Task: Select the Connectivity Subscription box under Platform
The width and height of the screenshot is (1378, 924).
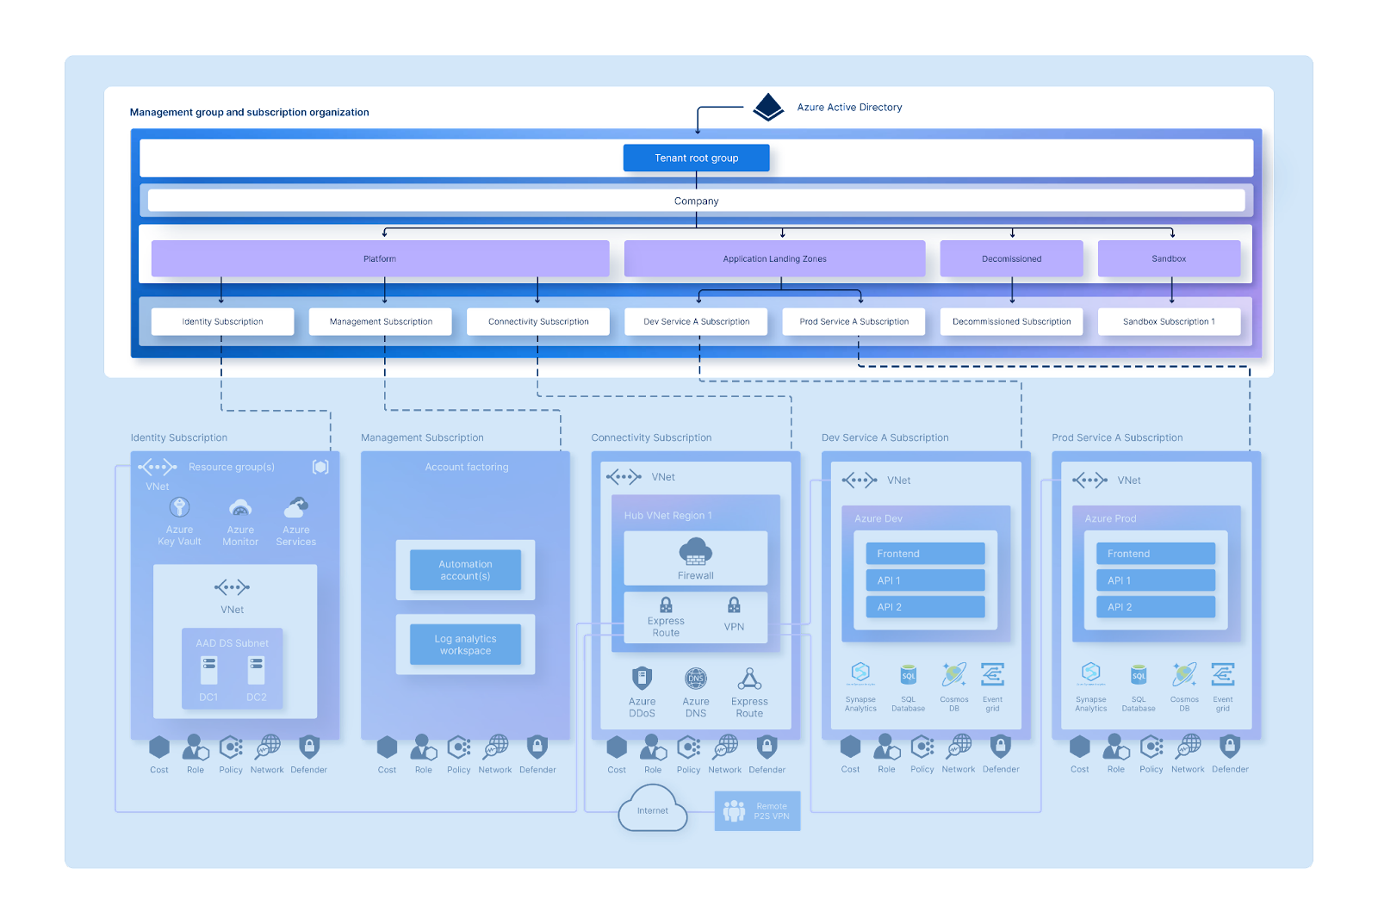Action: 538,321
